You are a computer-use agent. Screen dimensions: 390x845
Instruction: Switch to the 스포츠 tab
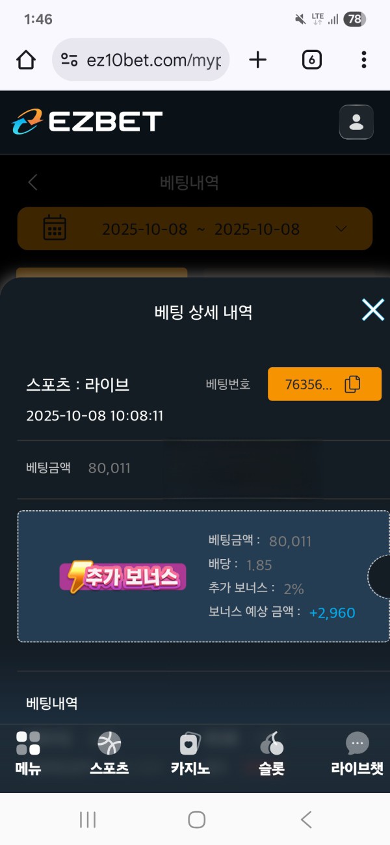[109, 753]
